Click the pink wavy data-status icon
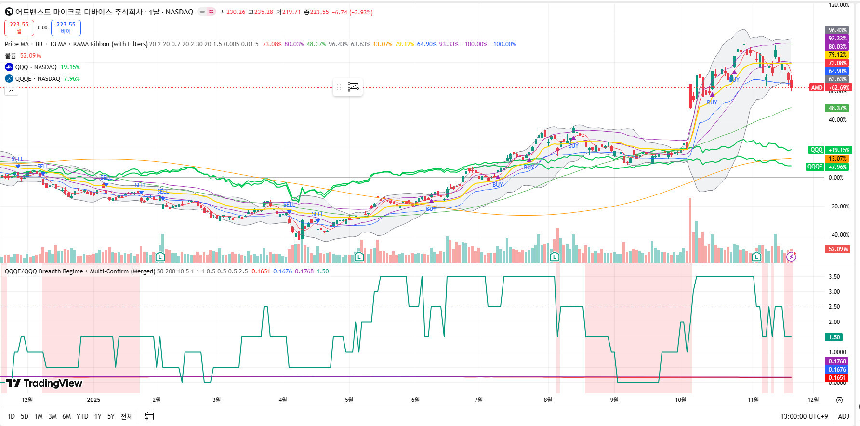Screen dimensions: 860x426 211,12
